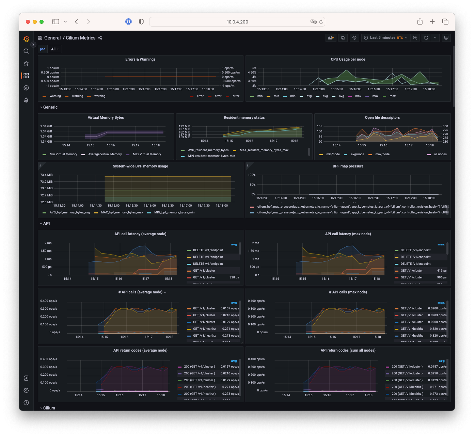The image size is (474, 436).
Task: Share the Cilium Metrics dashboard
Action: pyautogui.click(x=100, y=38)
